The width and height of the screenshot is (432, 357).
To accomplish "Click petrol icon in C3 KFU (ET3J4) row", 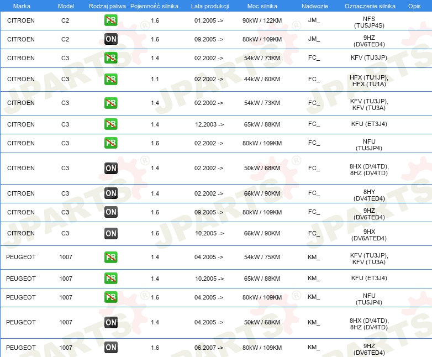I will coord(110,124).
